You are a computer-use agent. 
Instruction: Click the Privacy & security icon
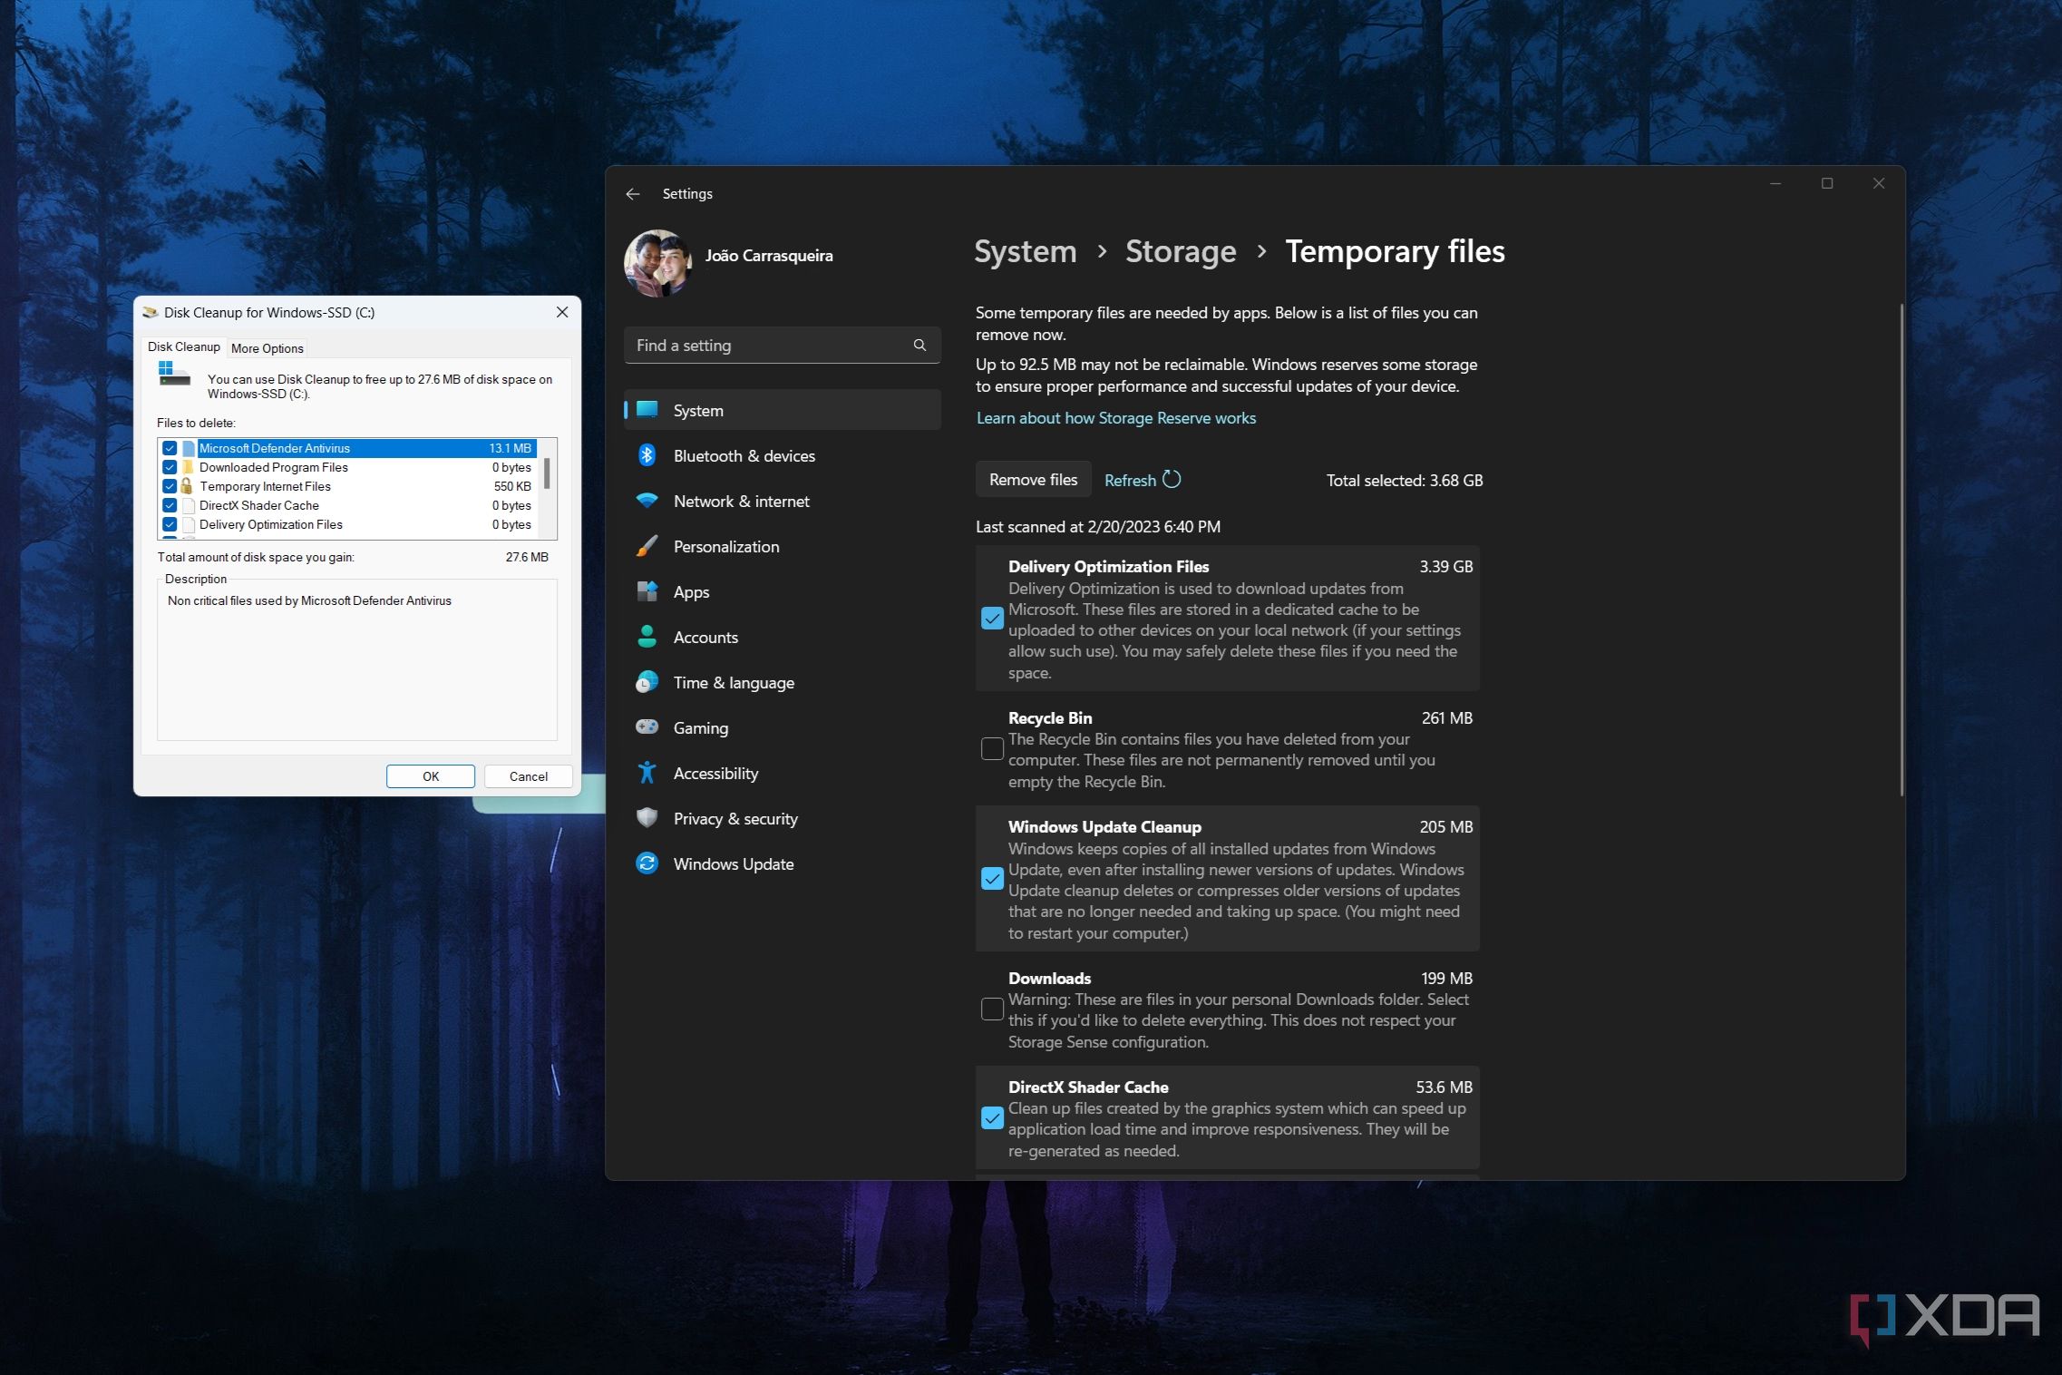(x=649, y=818)
